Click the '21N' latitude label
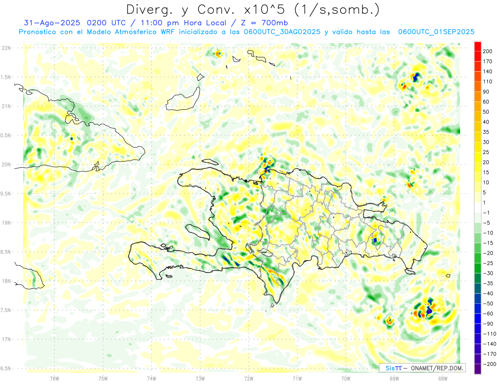497x384 pixels. 6,106
